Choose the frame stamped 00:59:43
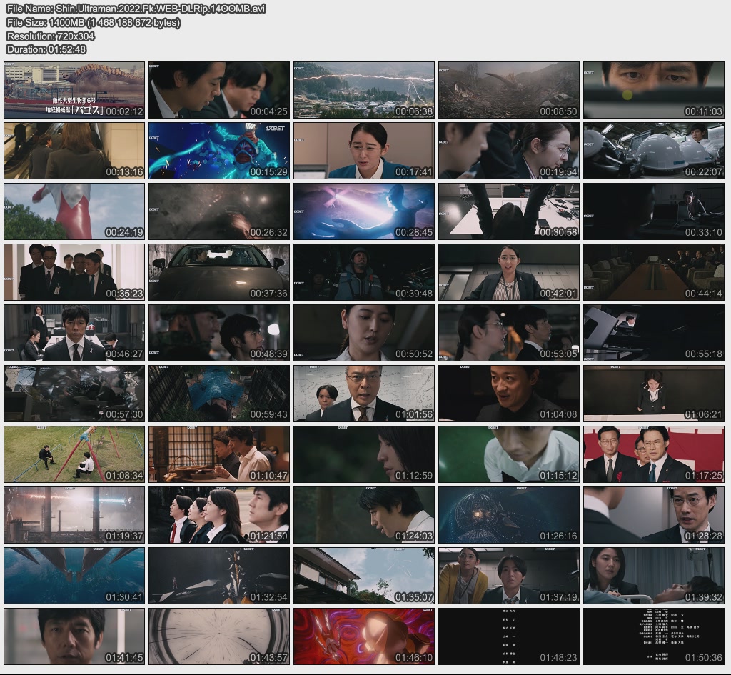Image resolution: width=731 pixels, height=675 pixels. (x=219, y=394)
